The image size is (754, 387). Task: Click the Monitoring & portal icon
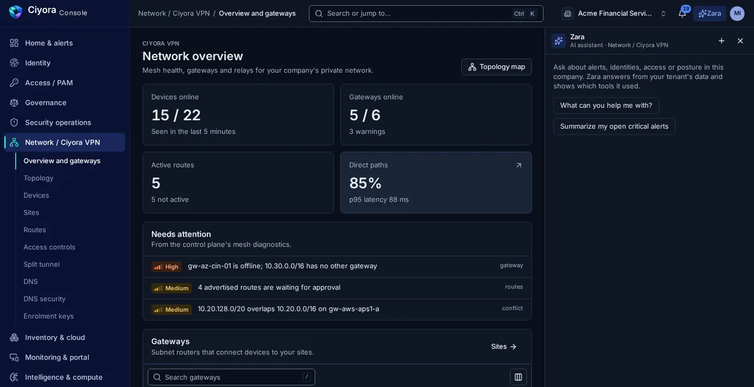(x=14, y=358)
